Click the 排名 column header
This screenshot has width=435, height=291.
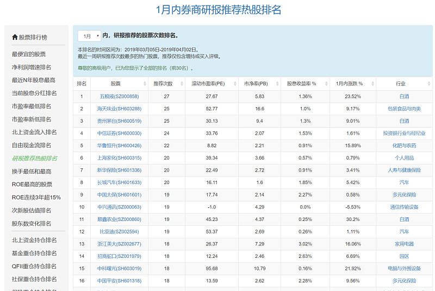82,84
